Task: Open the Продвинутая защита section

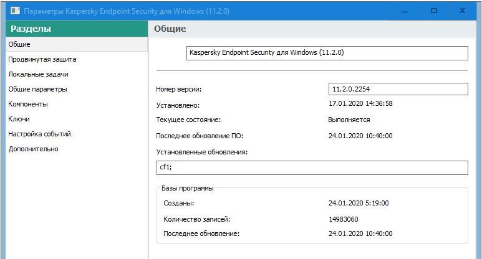Action: point(42,59)
